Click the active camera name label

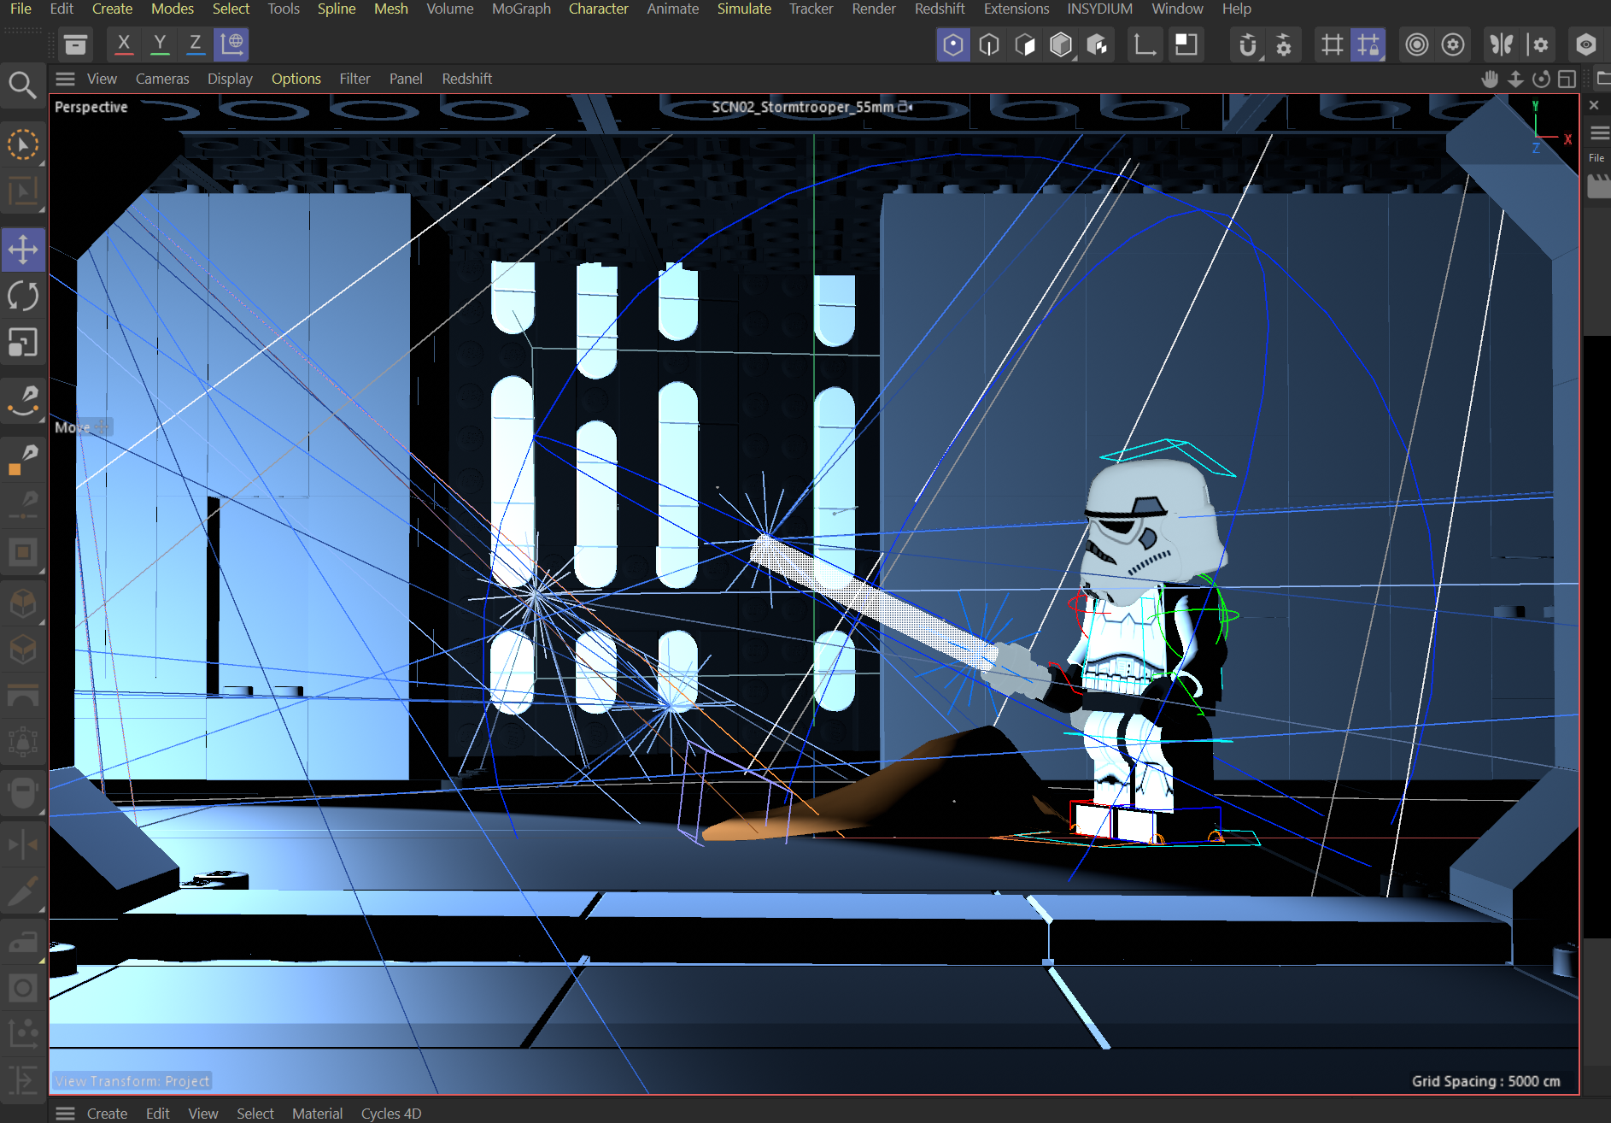coord(803,107)
